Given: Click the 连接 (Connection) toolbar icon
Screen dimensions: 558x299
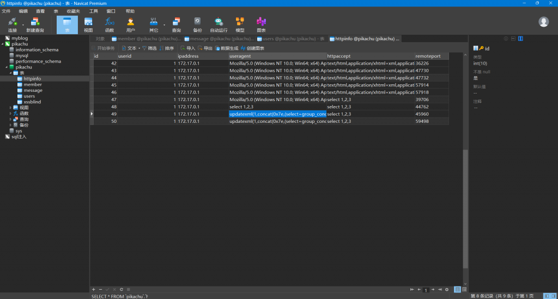Looking at the screenshot, I should 13,24.
